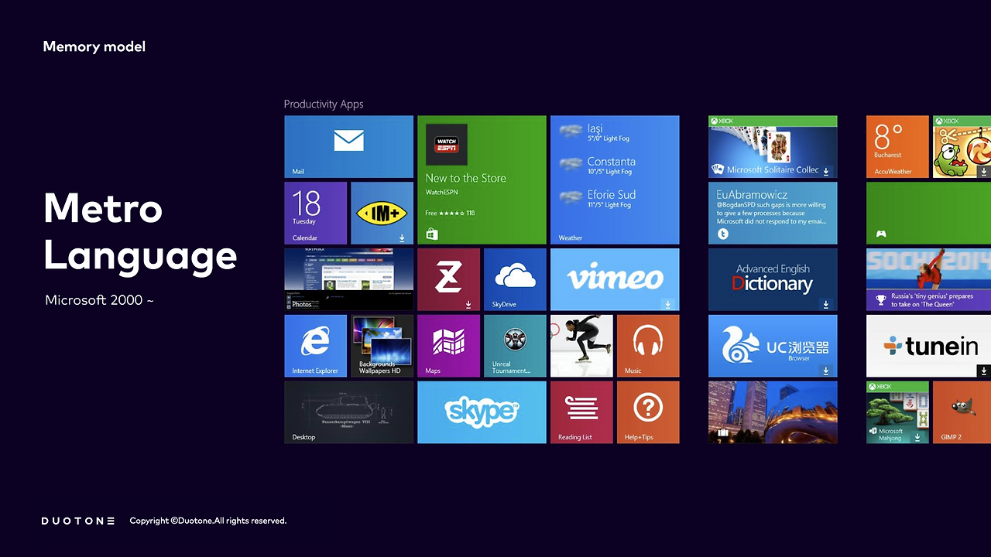The height and width of the screenshot is (557, 991).
Task: Launch the GIMP 2 tile
Action: (962, 412)
